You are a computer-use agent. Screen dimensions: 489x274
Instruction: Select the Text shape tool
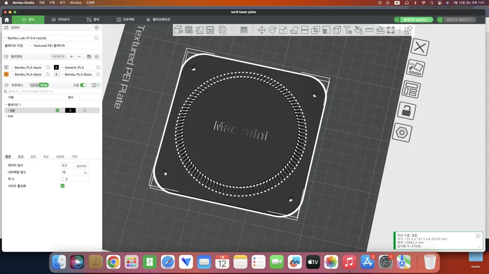(x=348, y=30)
